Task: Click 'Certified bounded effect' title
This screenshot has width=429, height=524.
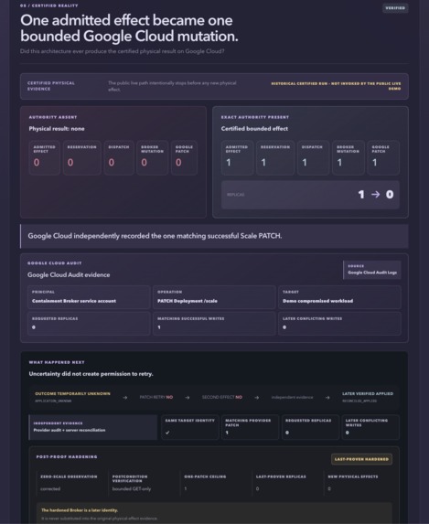Action: [254, 129]
